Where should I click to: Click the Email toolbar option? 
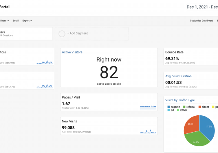pyautogui.click(x=16, y=20)
